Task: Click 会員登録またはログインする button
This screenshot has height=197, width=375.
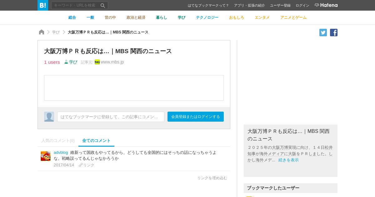Action: click(196, 117)
